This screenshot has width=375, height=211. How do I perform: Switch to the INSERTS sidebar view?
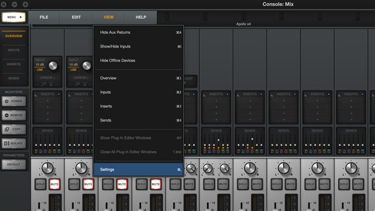click(14, 64)
